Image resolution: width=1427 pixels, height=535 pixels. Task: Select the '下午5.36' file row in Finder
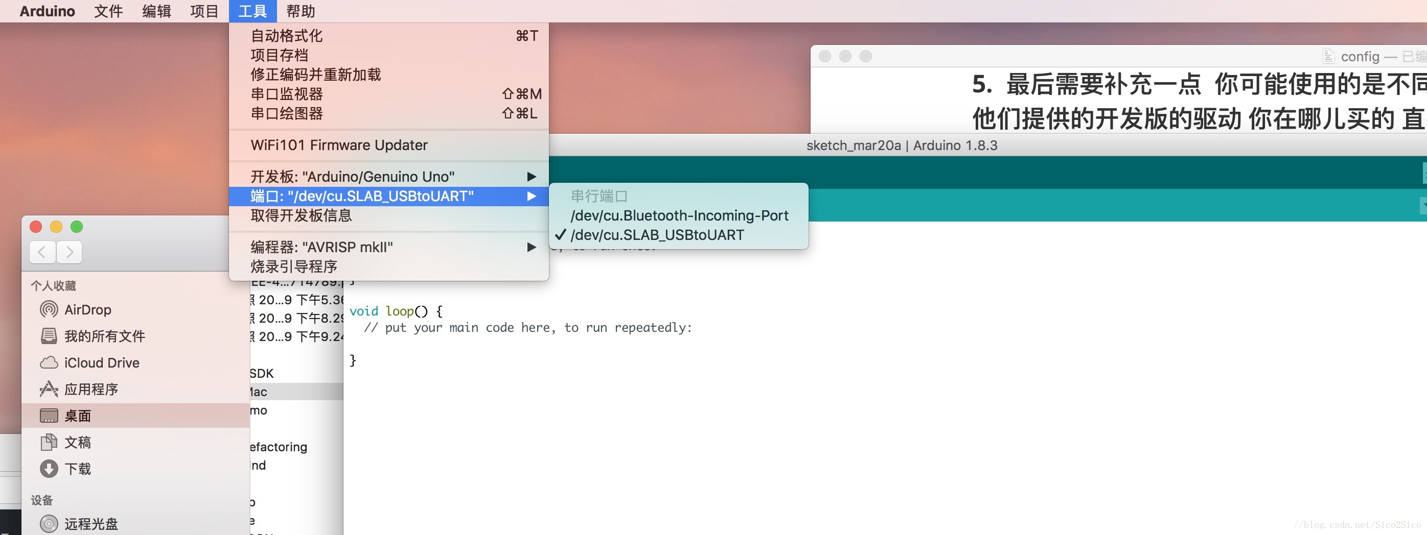point(296,300)
